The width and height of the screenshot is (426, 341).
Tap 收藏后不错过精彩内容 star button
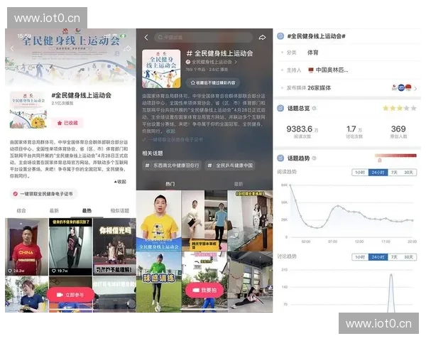point(213,82)
